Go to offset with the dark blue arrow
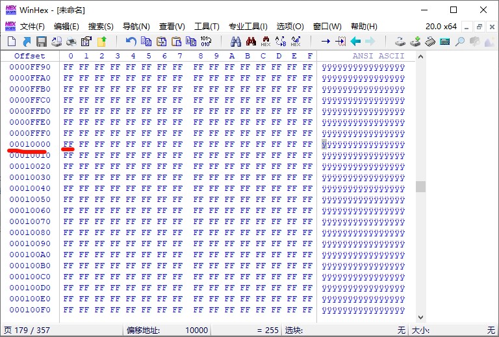This screenshot has height=337, width=499. [x=326, y=42]
